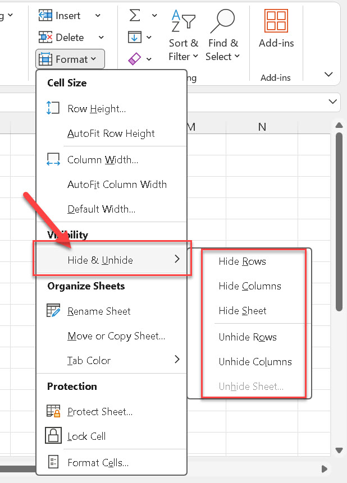Click Format Cells icon
Screen dimensions: 347x483
pyautogui.click(x=53, y=462)
